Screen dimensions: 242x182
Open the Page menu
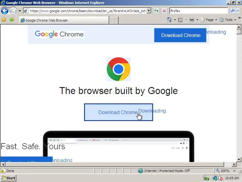208,20
